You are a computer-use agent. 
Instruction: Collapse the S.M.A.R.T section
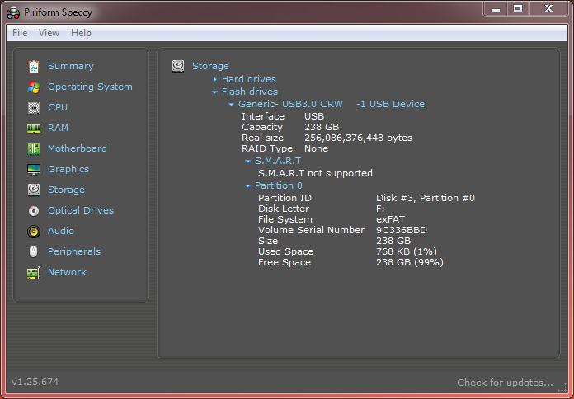[247, 162]
